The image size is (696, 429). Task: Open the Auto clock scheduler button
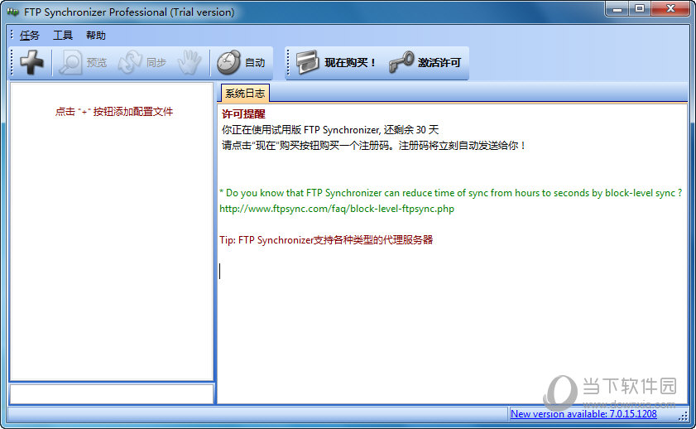(x=241, y=63)
